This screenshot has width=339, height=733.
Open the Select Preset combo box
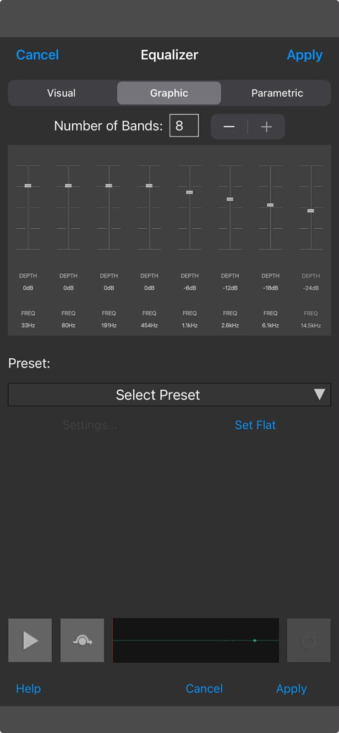[x=158, y=394]
